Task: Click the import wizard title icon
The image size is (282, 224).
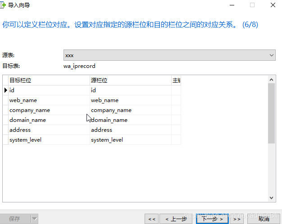Action: pos(3,5)
